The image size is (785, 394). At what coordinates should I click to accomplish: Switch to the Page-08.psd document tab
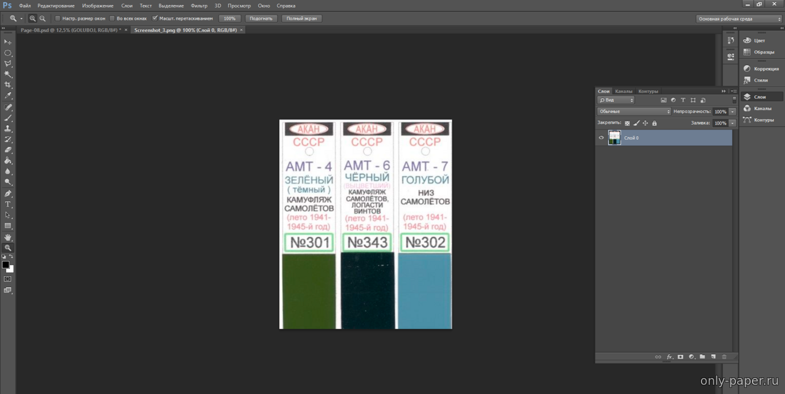pyautogui.click(x=69, y=30)
